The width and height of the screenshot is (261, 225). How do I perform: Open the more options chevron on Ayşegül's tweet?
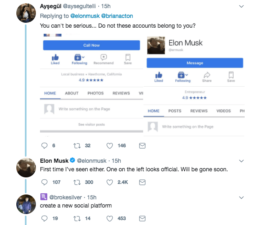click(x=241, y=7)
